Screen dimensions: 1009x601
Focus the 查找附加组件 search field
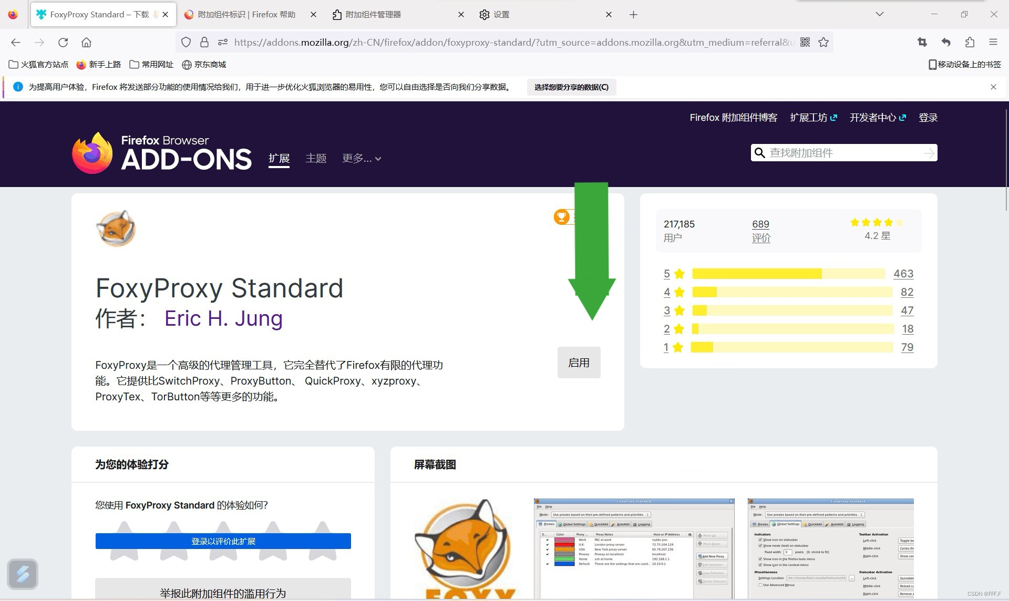pyautogui.click(x=844, y=153)
